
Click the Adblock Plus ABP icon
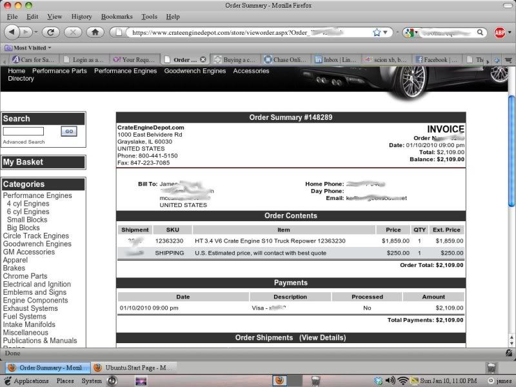click(499, 32)
